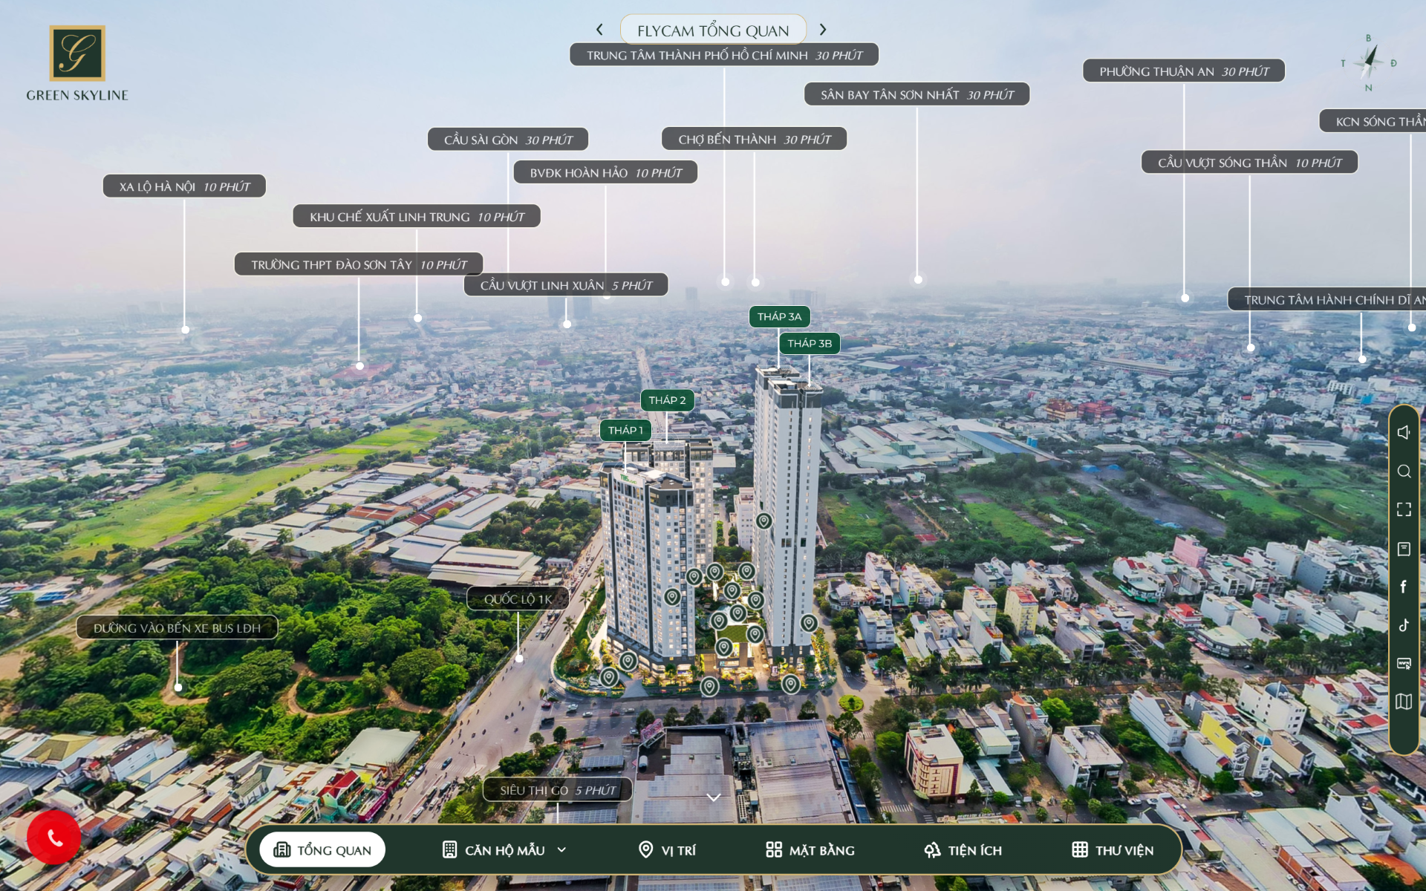Open the TikTok icon link
1426x891 pixels.
point(1403,625)
